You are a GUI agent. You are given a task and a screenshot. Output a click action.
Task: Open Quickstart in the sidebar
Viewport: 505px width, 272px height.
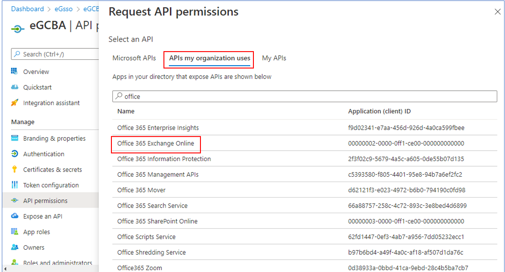(x=37, y=87)
